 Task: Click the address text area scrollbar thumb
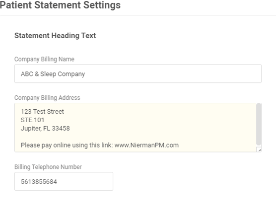(x=259, y=124)
